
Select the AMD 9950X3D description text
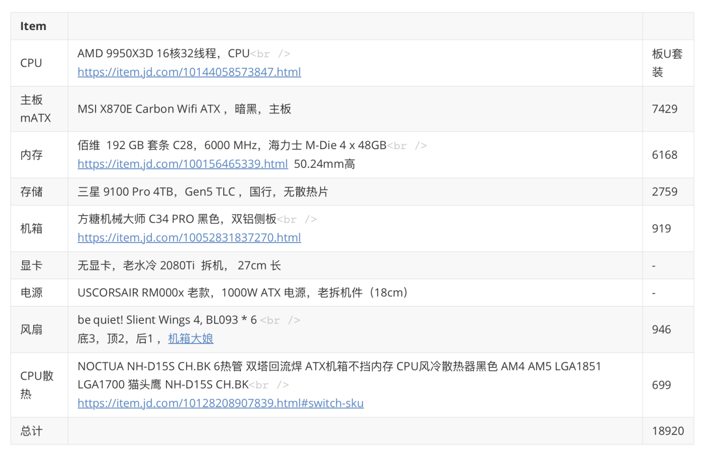pos(163,54)
